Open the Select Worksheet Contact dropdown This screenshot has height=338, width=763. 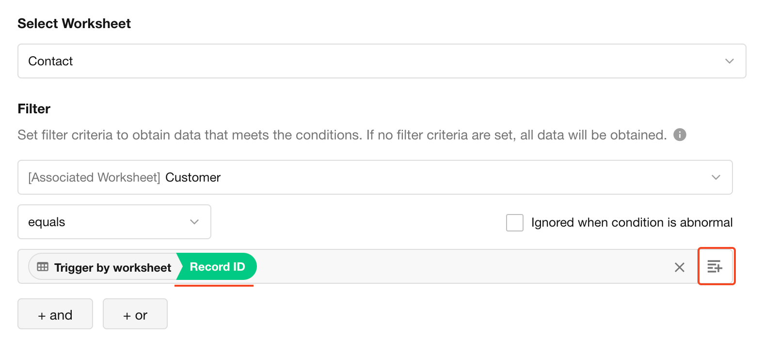point(339,61)
